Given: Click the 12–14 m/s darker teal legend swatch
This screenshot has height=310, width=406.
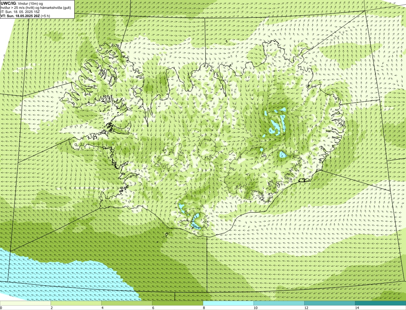Looking at the screenshot, I should pos(330,303).
